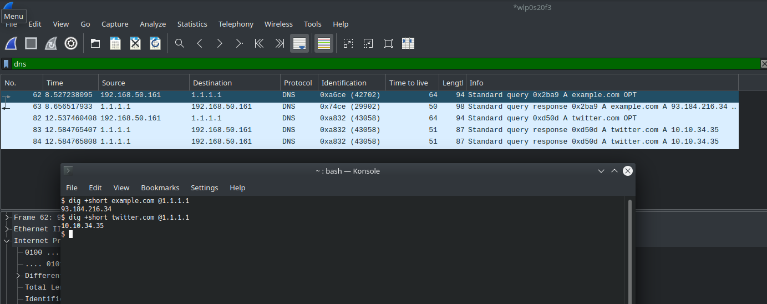The height and width of the screenshot is (304, 767).
Task: Open Konsole File menu
Action: click(72, 188)
